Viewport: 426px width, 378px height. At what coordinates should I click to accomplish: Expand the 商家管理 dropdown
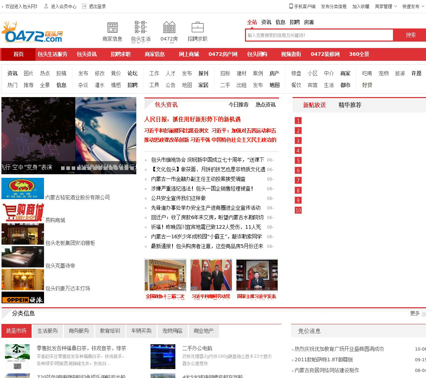(x=386, y=6)
